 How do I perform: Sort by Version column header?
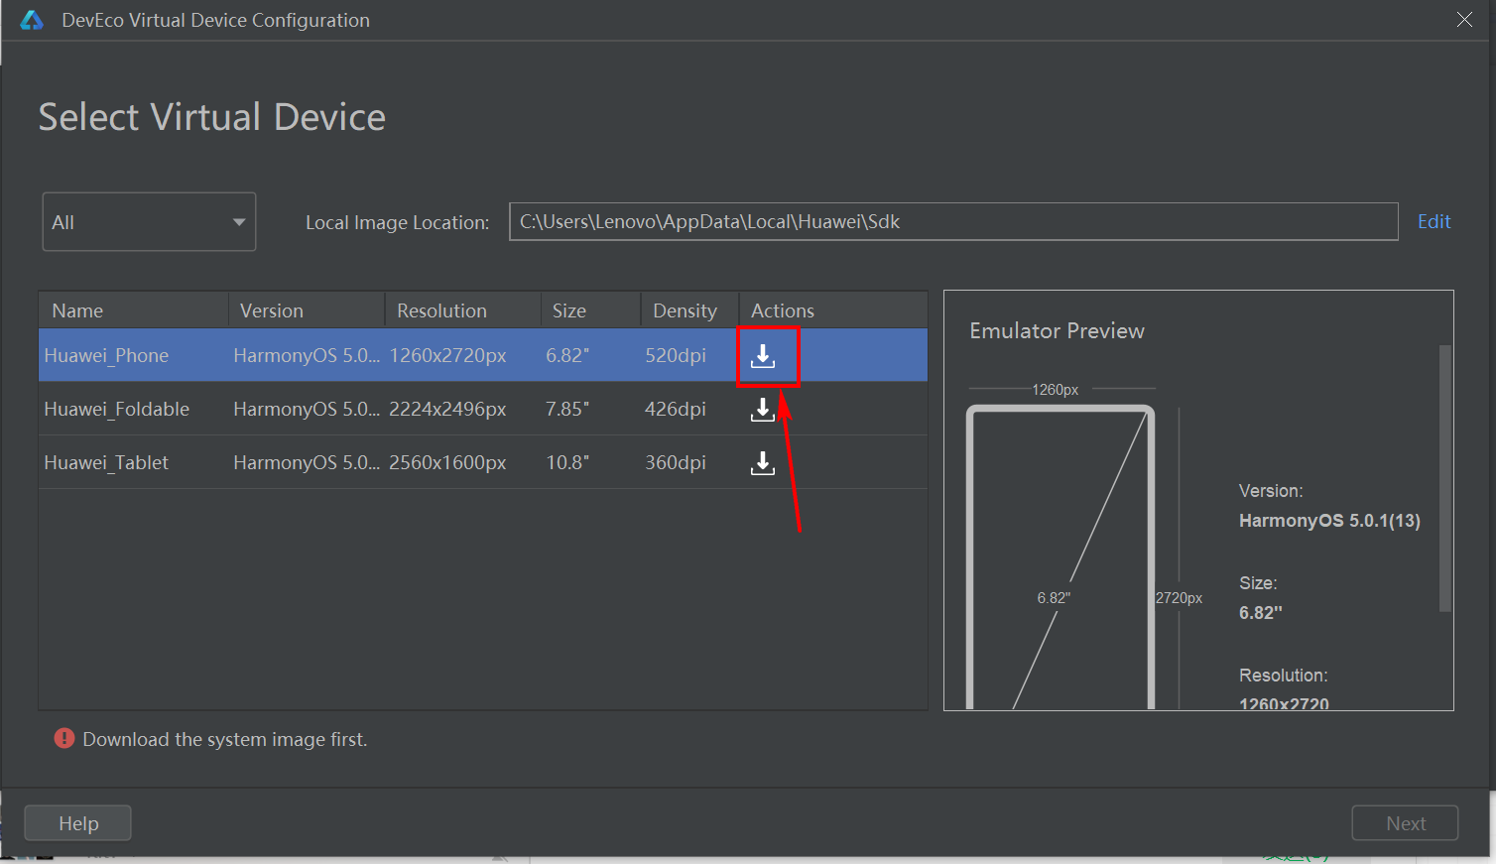click(x=272, y=310)
